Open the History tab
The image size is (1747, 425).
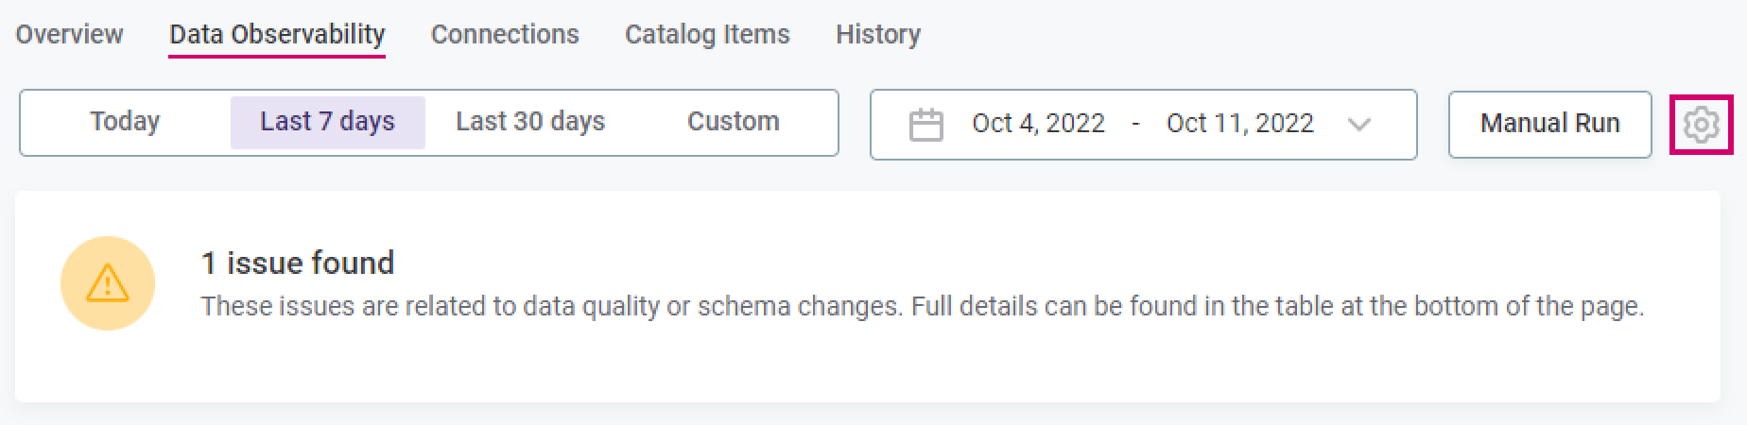877,35
